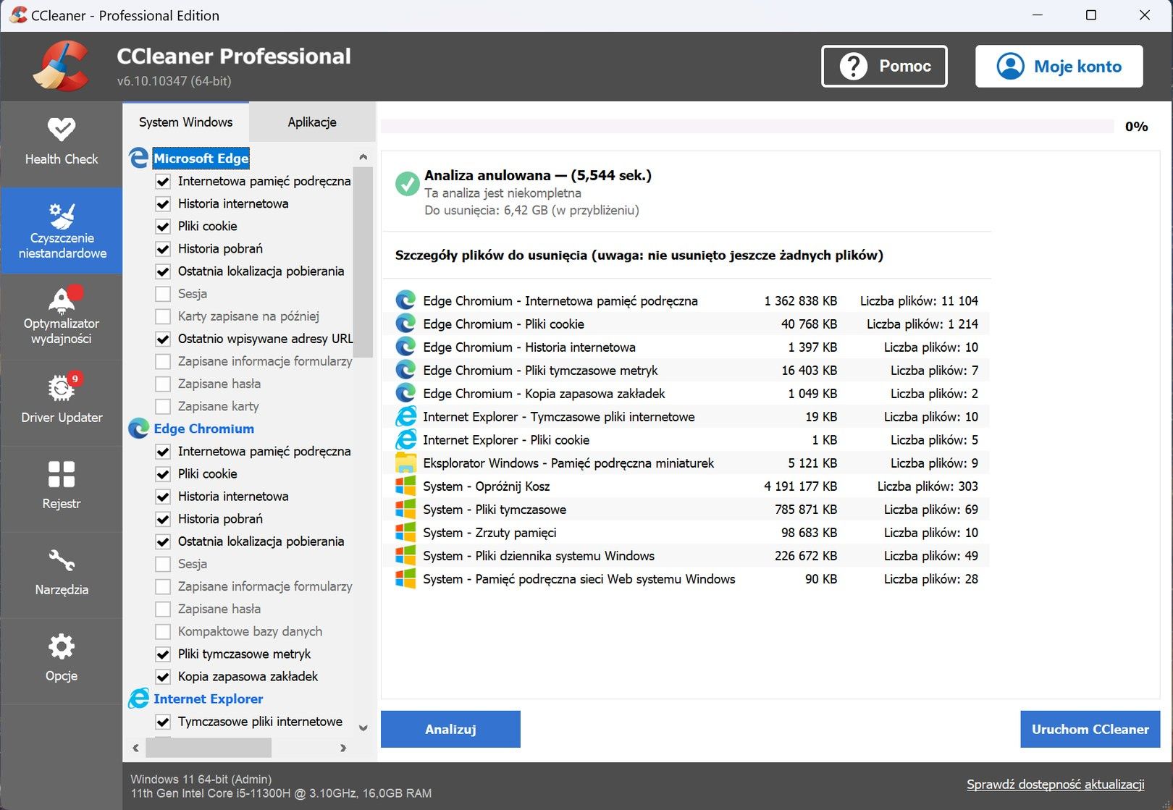
Task: Click vertical scrollbar thumb in cleaning list
Action: [363, 262]
